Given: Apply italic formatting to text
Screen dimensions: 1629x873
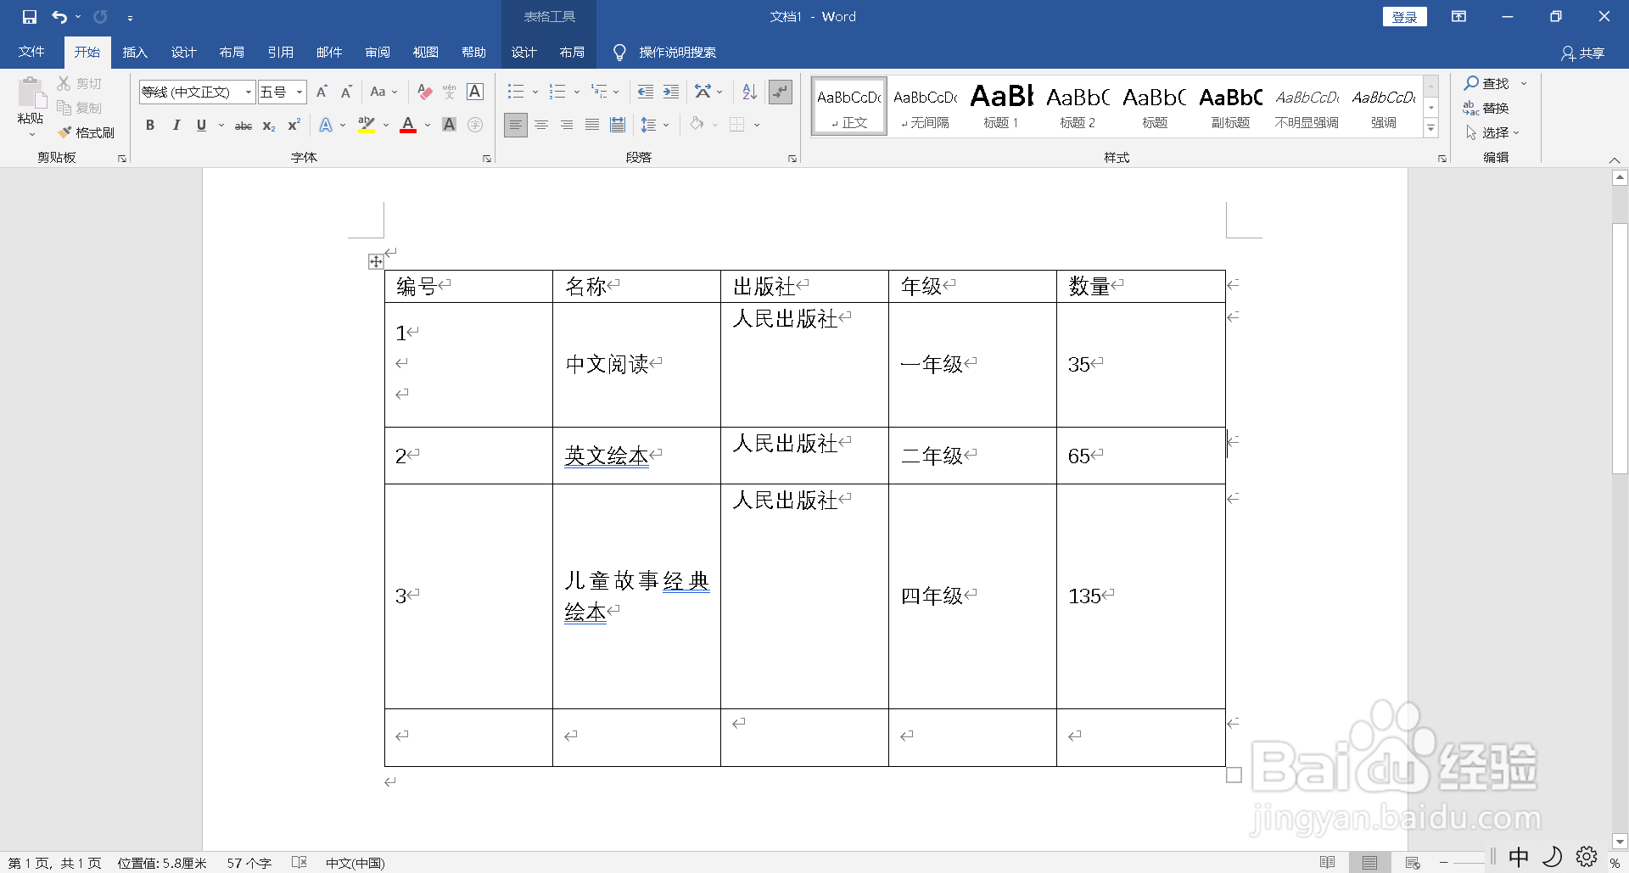Looking at the screenshot, I should 176,125.
